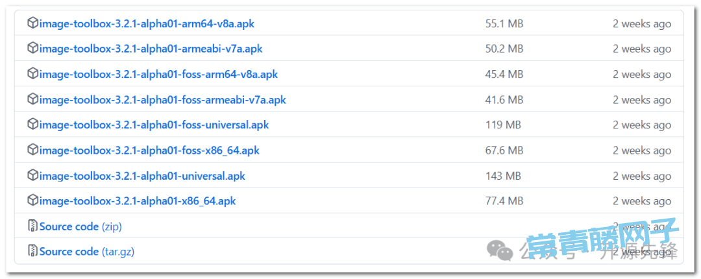
Task: Click zip file icon beside Source code (zip)
Action: pyautogui.click(x=32, y=226)
